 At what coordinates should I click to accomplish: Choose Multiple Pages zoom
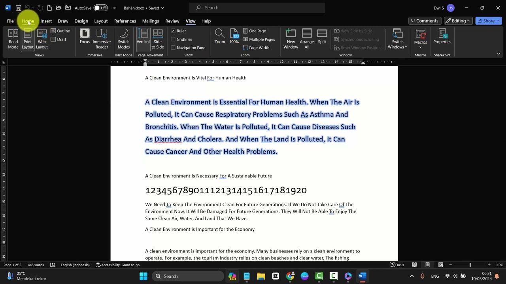(259, 39)
